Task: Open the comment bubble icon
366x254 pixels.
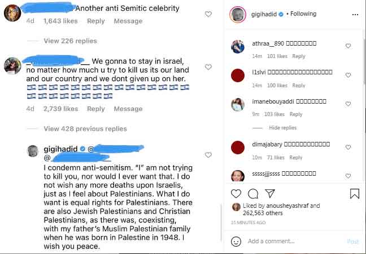Action: coord(254,194)
